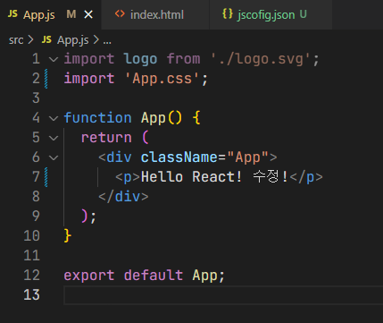Click the src breadcrumb
Image resolution: width=383 pixels, height=323 pixels.
(x=16, y=40)
